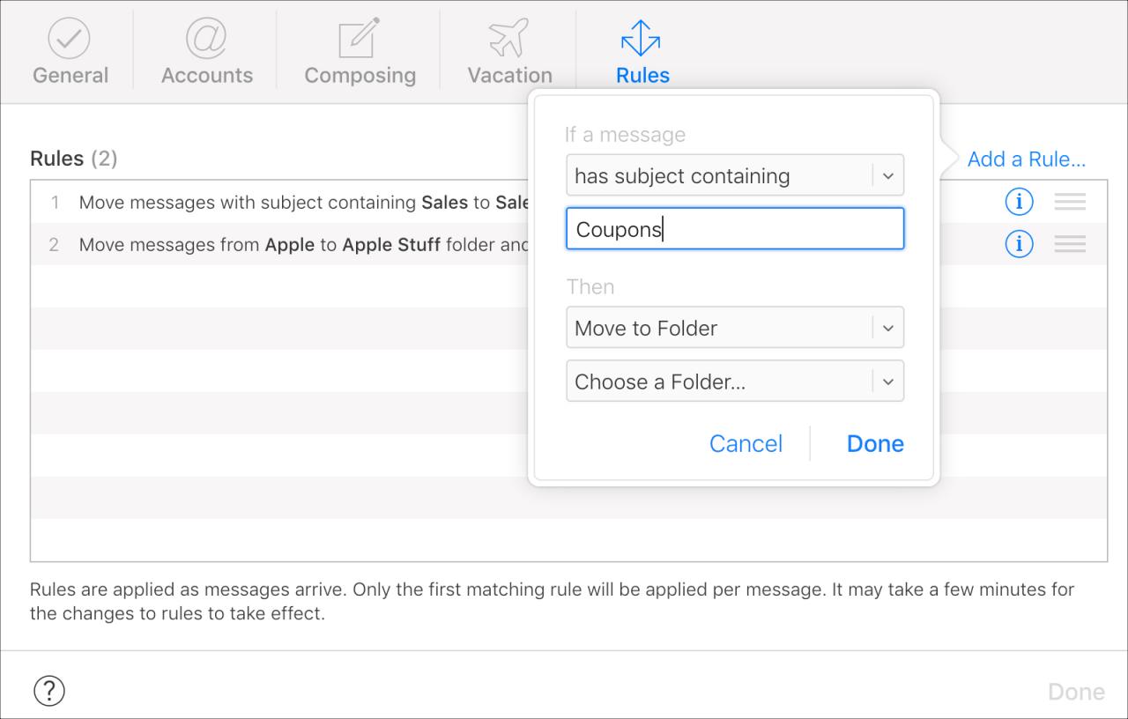Screen dimensions: 1128x719
Task: Show info for the Sales rule
Action: (1019, 202)
